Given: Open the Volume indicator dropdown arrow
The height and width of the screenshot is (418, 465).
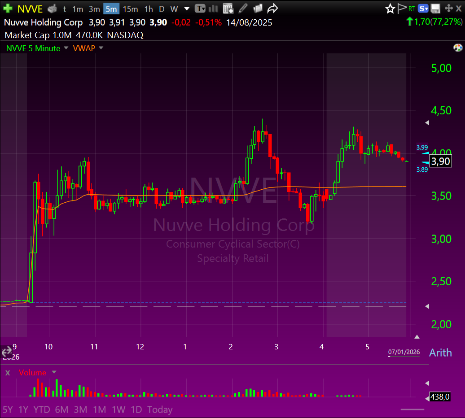Looking at the screenshot, I should [x=54, y=372].
